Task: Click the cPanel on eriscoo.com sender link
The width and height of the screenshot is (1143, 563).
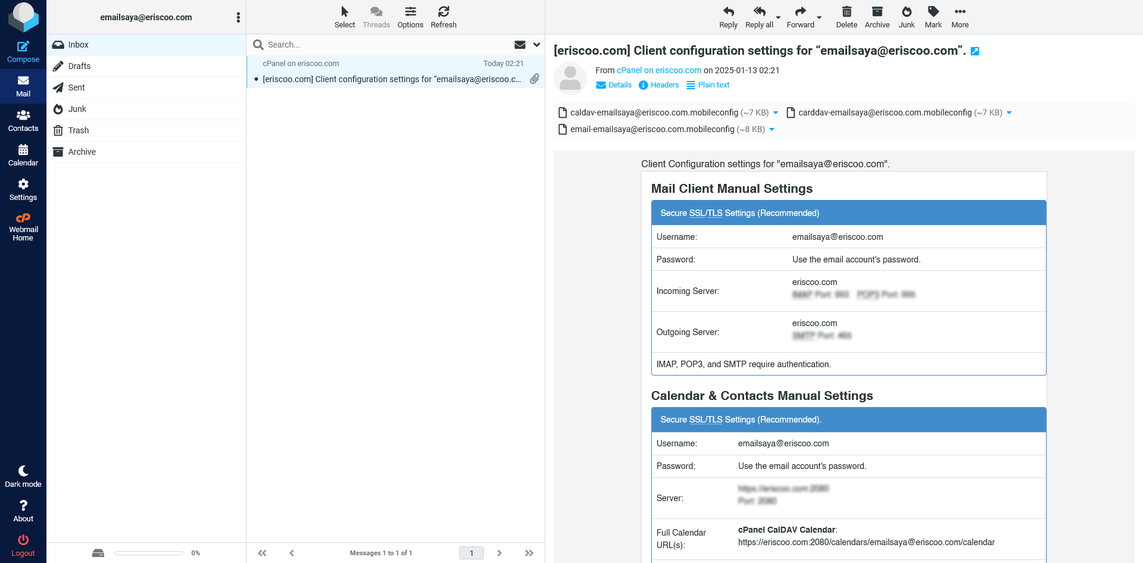Action: pyautogui.click(x=658, y=70)
